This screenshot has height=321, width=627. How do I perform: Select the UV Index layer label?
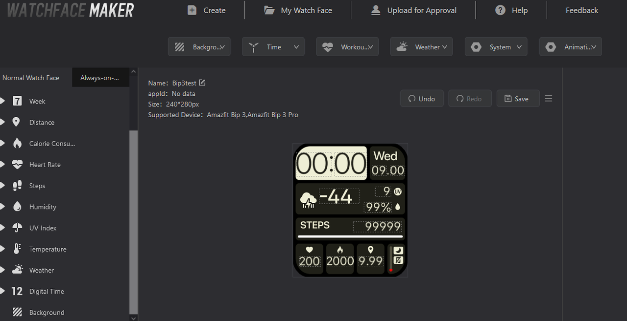[x=43, y=228]
